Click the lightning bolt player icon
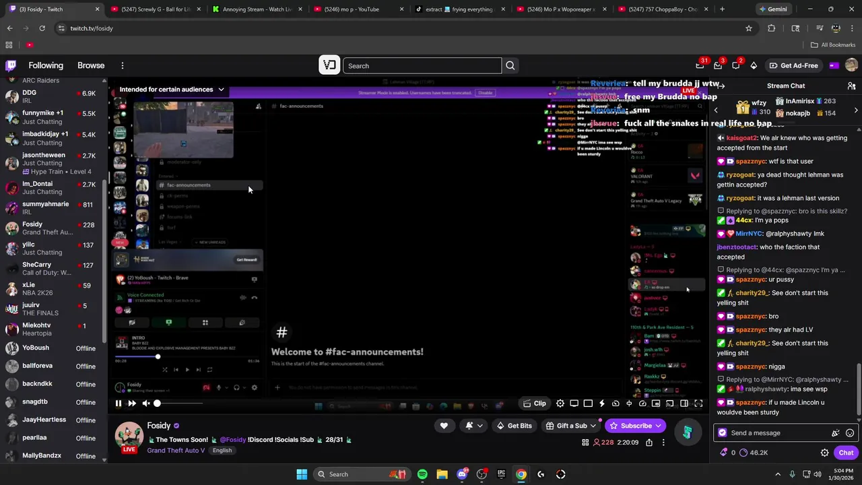 tap(601, 403)
